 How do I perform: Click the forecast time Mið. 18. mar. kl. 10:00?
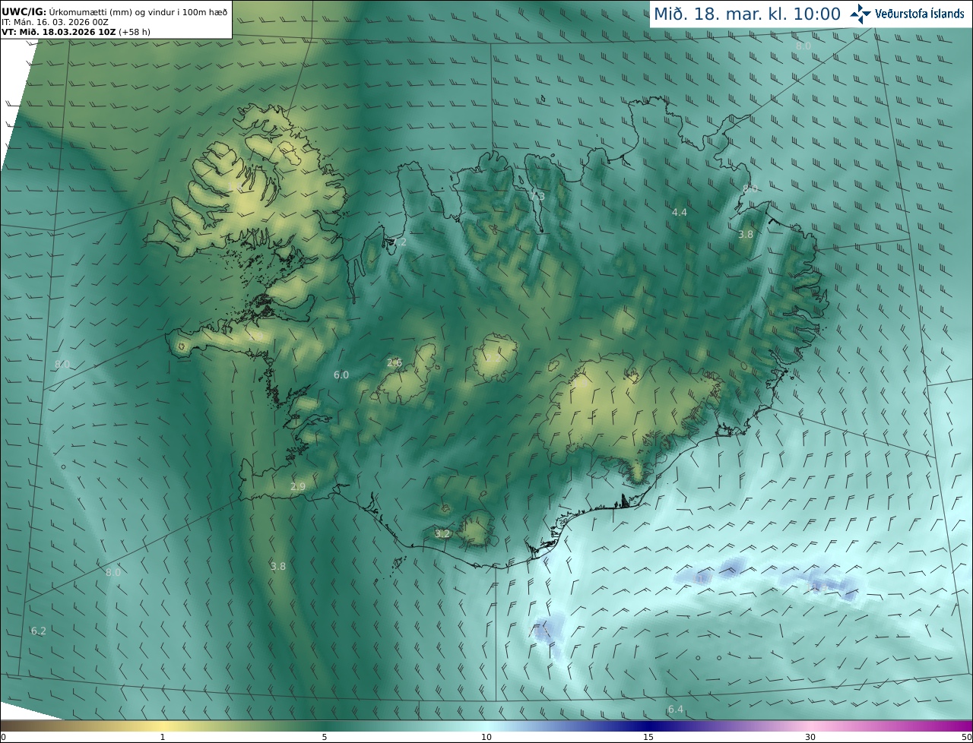[747, 14]
